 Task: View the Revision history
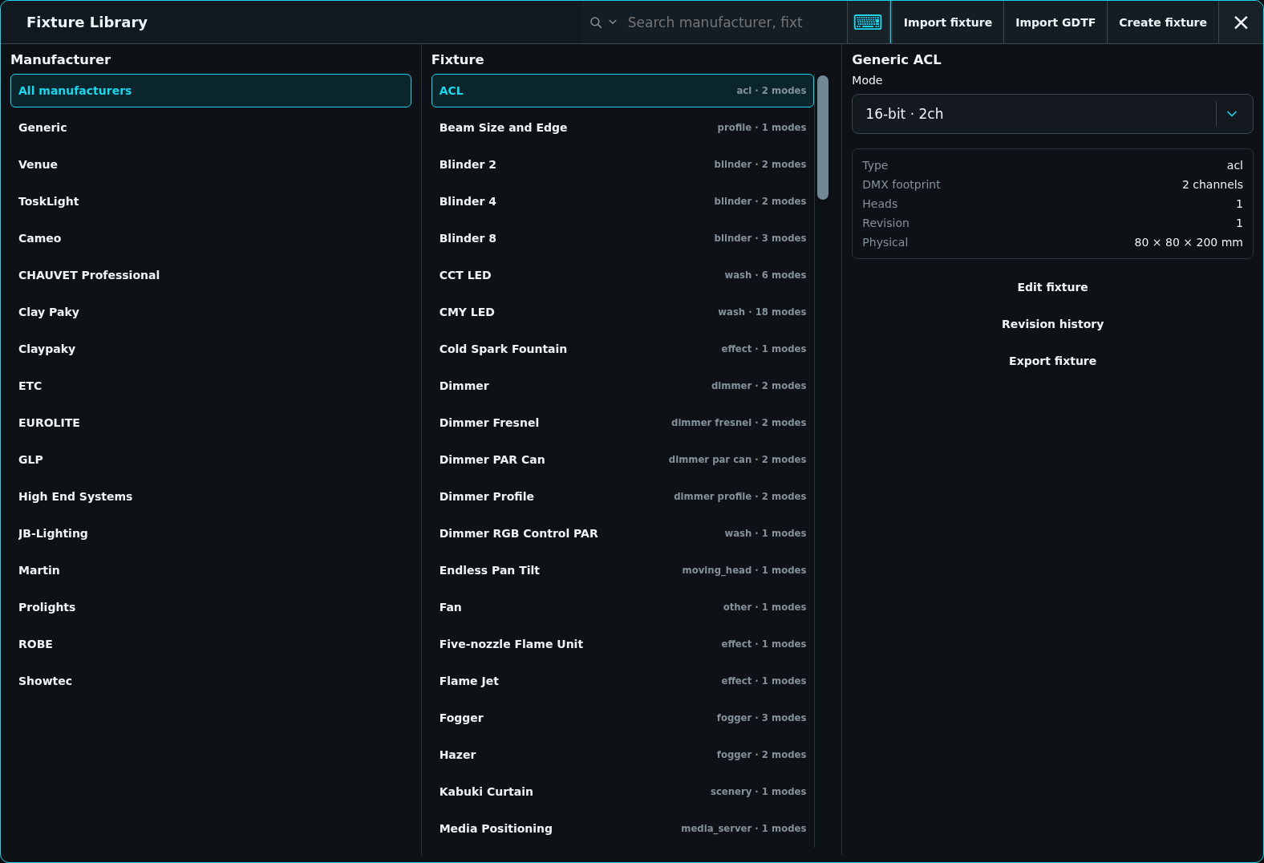pos(1052,324)
